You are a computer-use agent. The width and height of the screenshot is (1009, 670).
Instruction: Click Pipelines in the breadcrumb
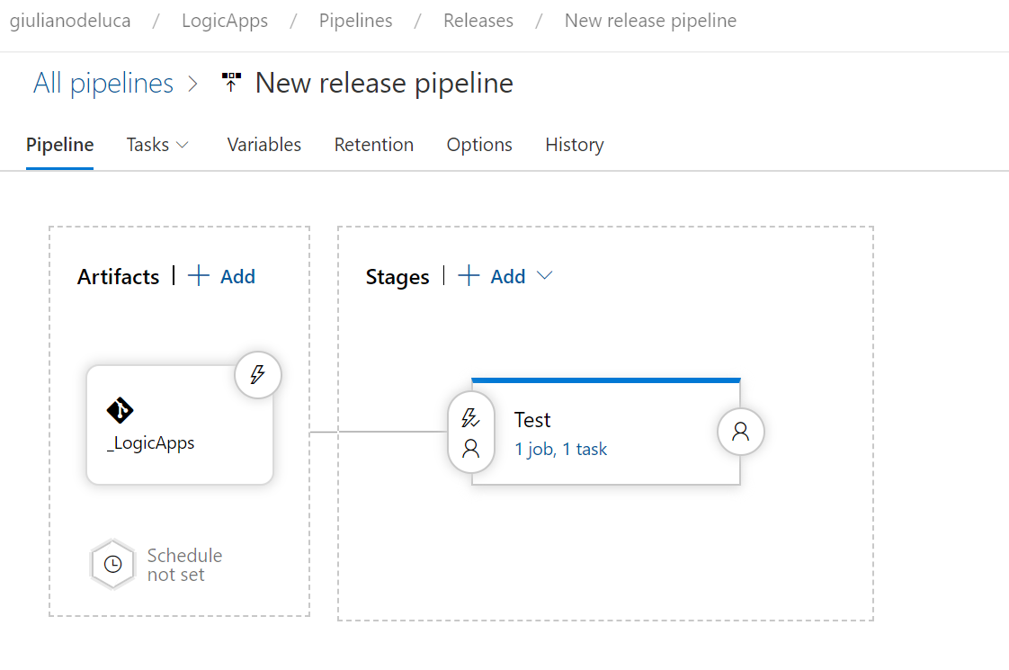[x=356, y=21]
